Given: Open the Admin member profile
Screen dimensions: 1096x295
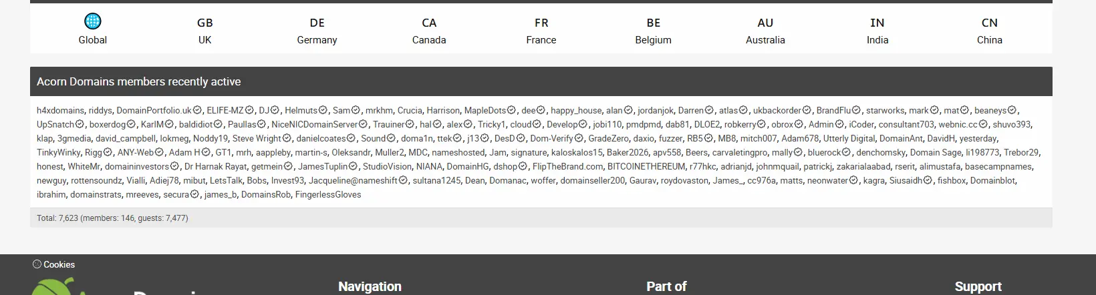Looking at the screenshot, I should click(x=821, y=124).
